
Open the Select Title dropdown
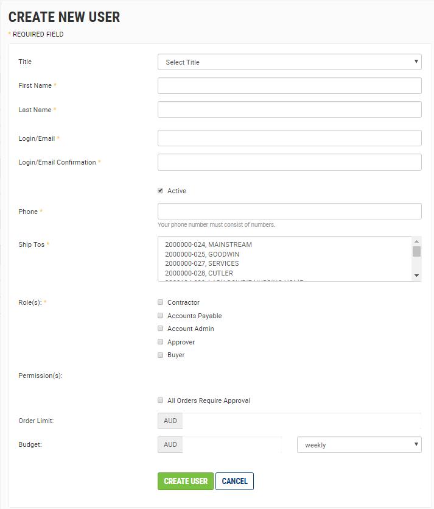[x=289, y=62]
